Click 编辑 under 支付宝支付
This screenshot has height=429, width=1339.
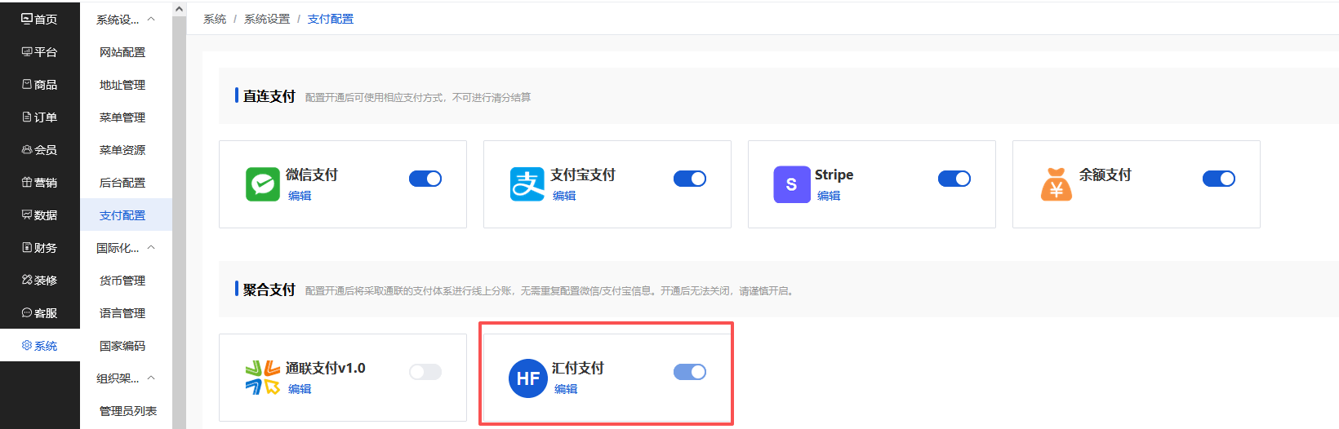(564, 196)
